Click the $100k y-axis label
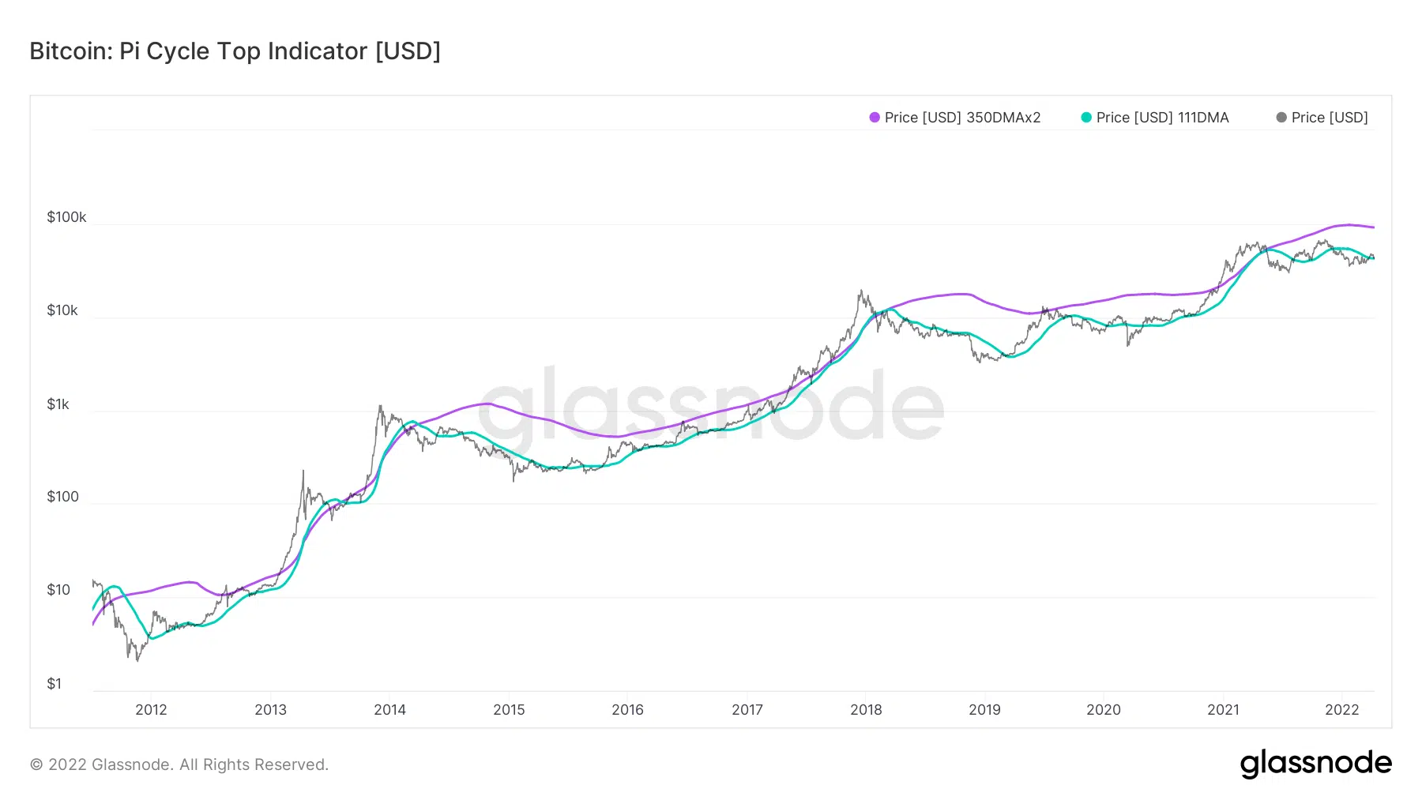 [66, 217]
